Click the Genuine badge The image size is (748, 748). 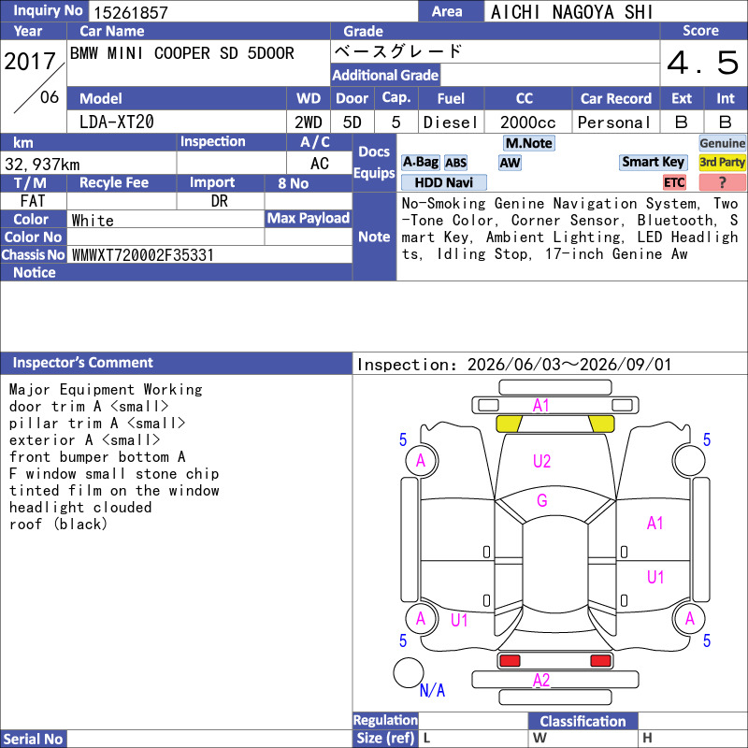[722, 143]
